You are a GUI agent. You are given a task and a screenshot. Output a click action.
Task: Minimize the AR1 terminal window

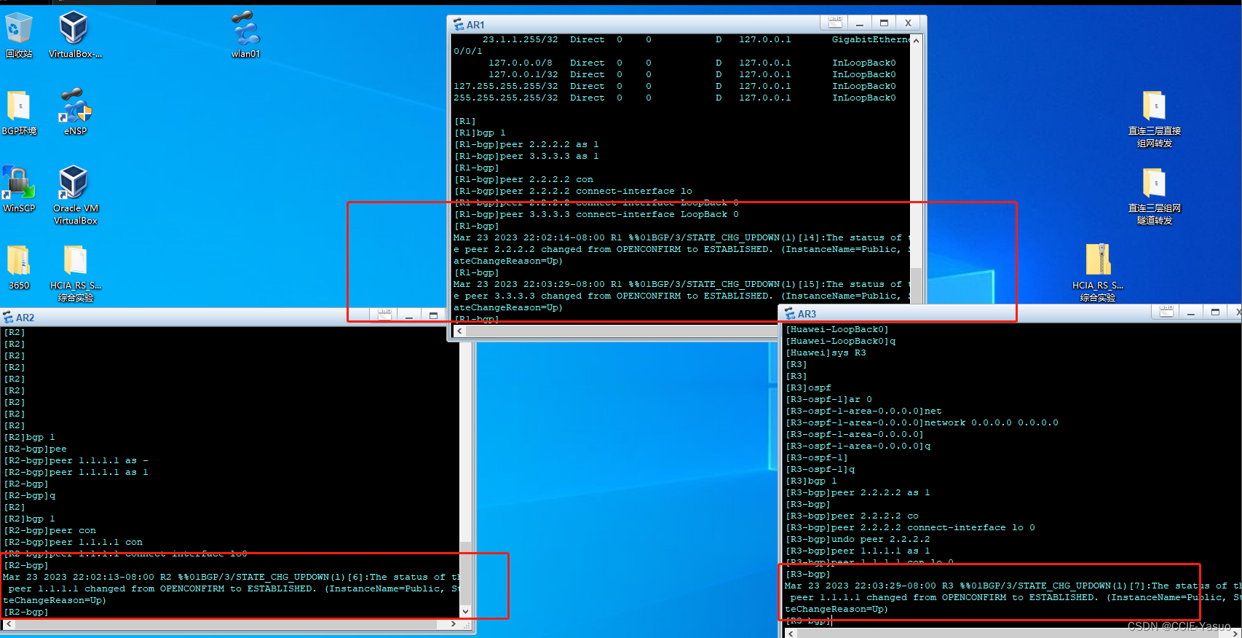(x=860, y=23)
